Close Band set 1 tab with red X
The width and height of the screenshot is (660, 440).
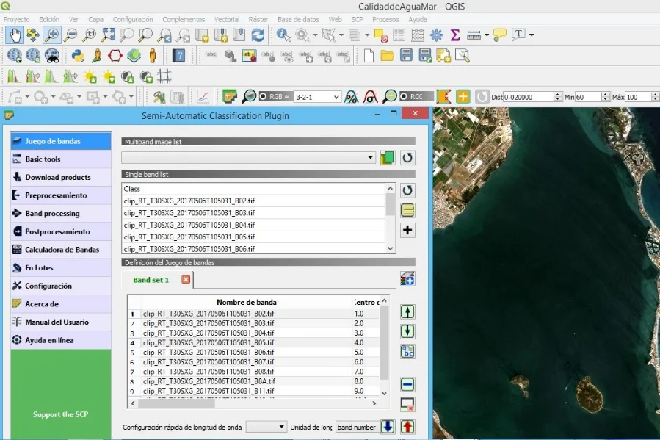click(186, 280)
